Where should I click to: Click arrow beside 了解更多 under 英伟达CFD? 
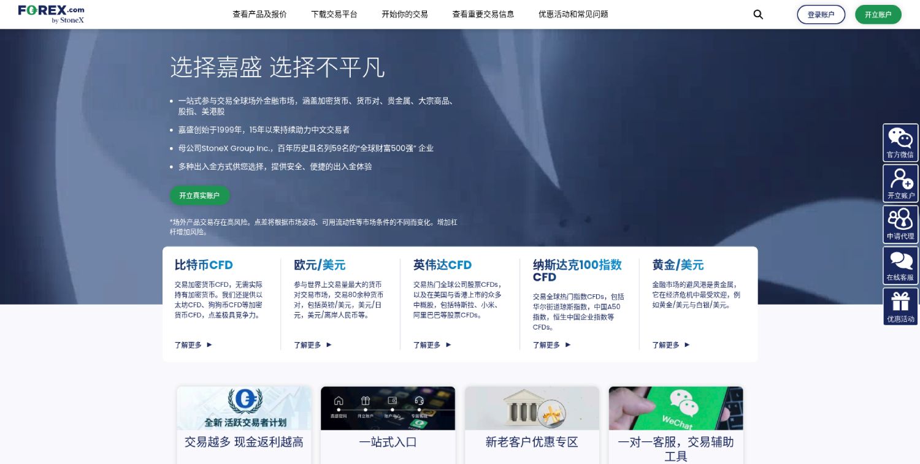click(448, 344)
